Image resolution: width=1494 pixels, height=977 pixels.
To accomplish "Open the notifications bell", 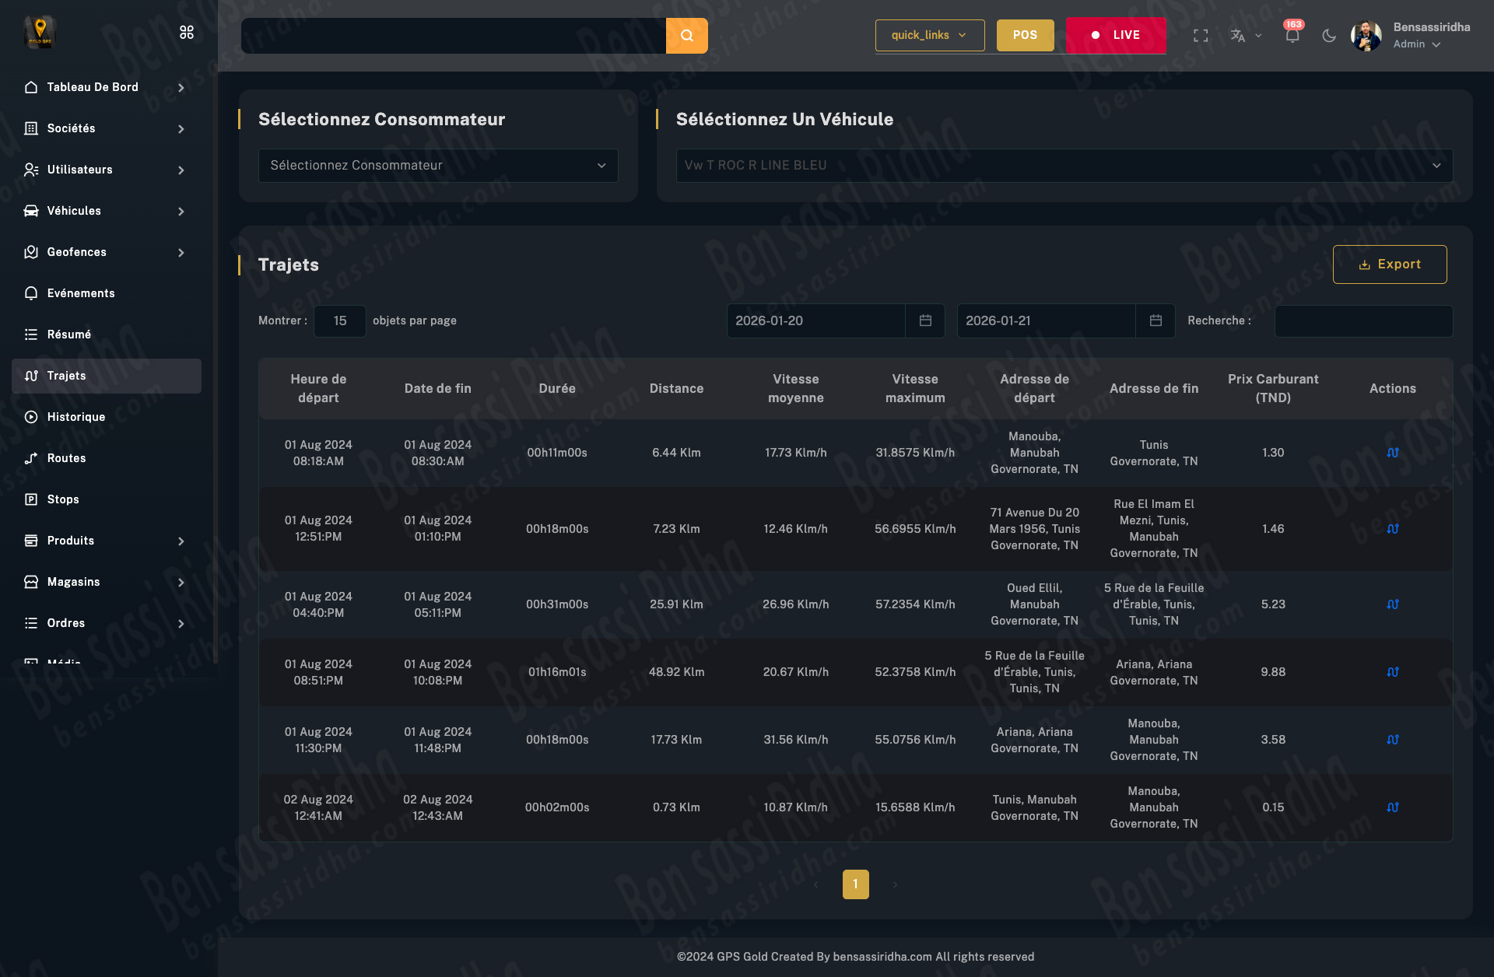I will 1292,36.
